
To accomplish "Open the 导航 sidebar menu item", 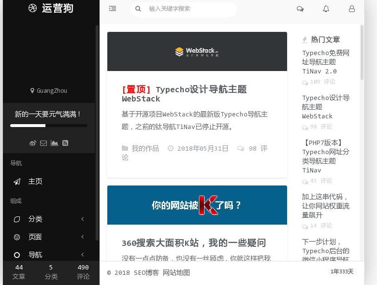I will (x=49, y=255).
